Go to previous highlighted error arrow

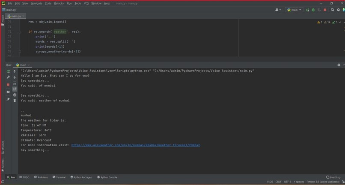[340, 22]
